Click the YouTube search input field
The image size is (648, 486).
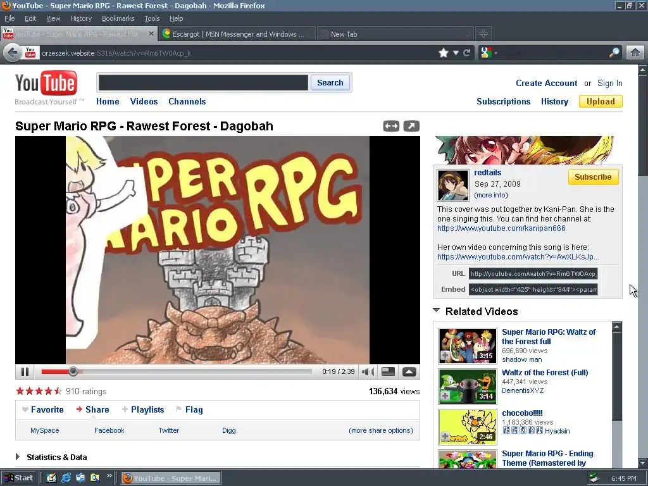pos(203,83)
